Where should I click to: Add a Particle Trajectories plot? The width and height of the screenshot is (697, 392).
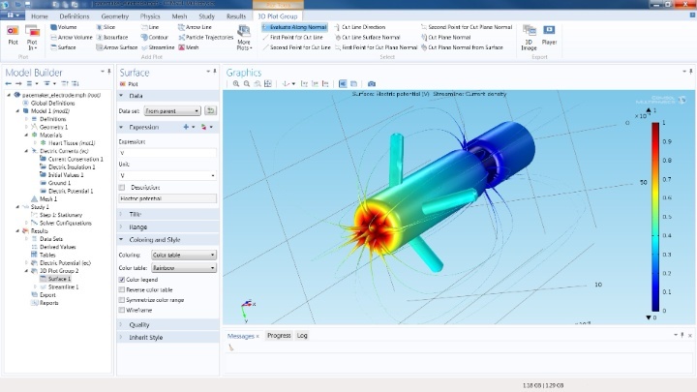click(x=206, y=38)
